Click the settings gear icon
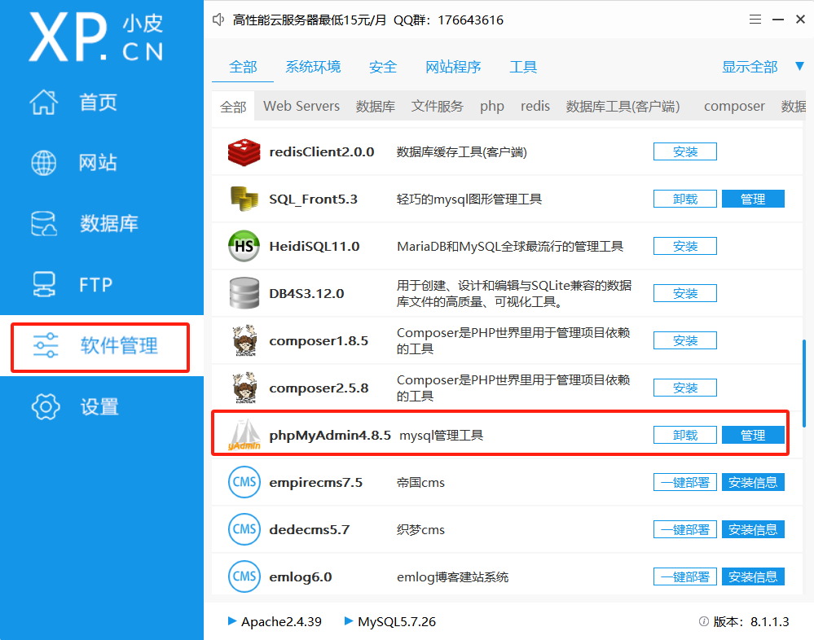Screen dimensions: 814x640 [x=46, y=406]
